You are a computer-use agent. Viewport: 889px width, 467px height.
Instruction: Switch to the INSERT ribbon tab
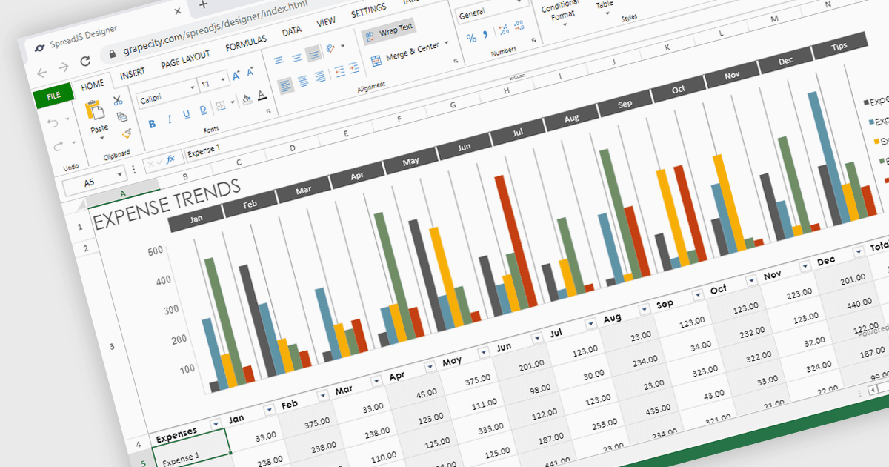[x=133, y=73]
